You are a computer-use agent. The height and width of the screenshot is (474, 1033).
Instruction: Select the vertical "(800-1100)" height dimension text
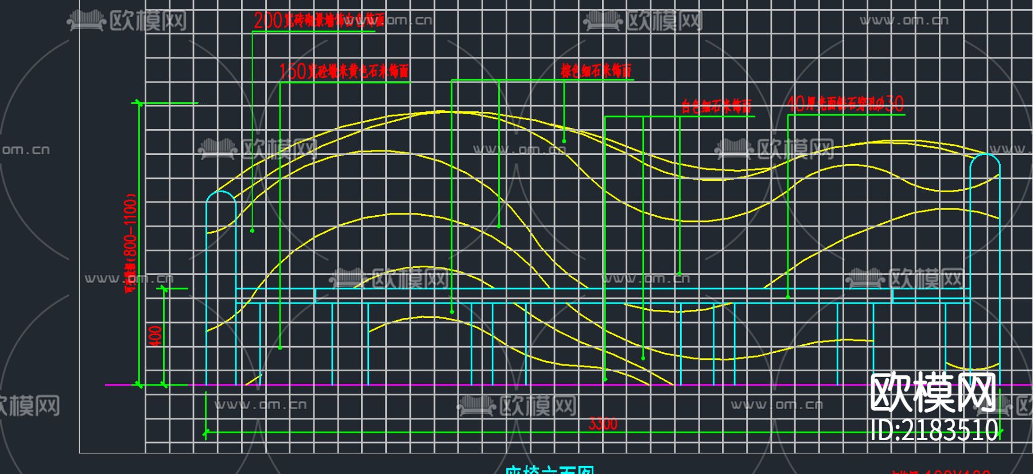pos(131,243)
